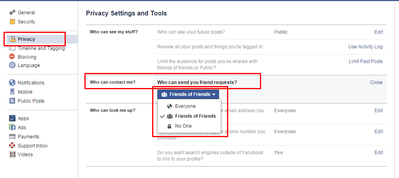
Task: Choose No One in friend request options
Action: (183, 126)
